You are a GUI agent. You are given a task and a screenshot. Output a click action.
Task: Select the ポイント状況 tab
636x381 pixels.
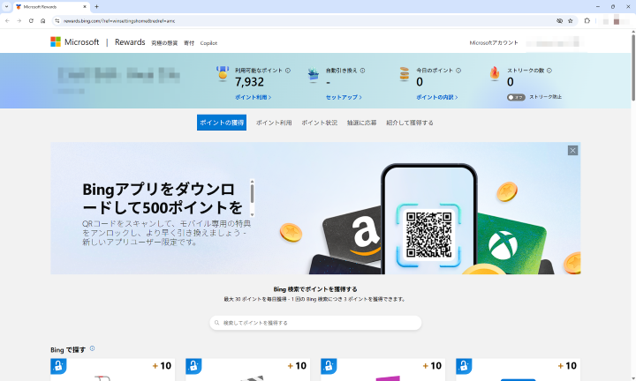pyautogui.click(x=319, y=123)
